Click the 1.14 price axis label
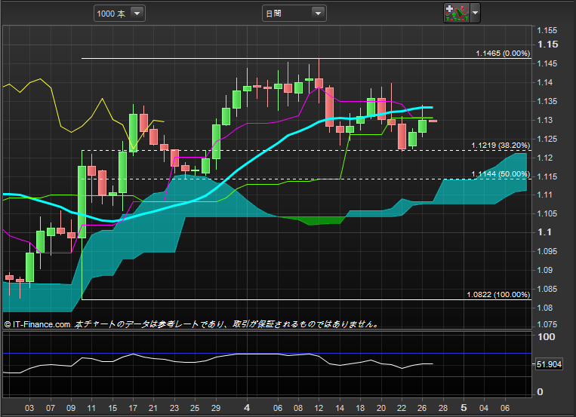 544,82
